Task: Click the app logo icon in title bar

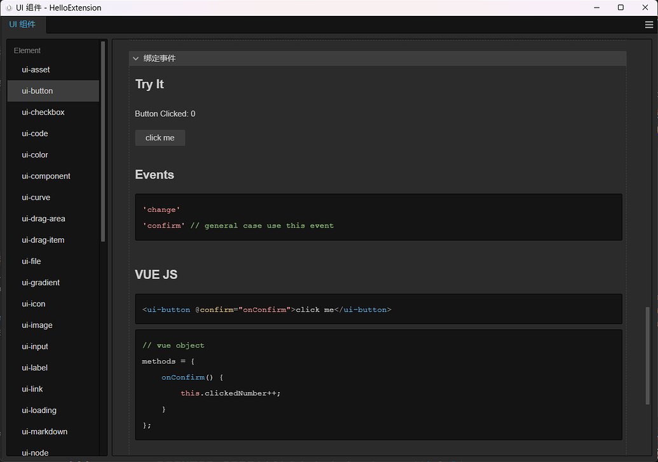Action: pyautogui.click(x=9, y=8)
